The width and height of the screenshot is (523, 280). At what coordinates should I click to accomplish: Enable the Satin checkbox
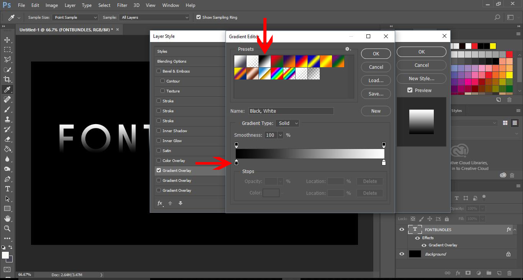pyautogui.click(x=159, y=151)
